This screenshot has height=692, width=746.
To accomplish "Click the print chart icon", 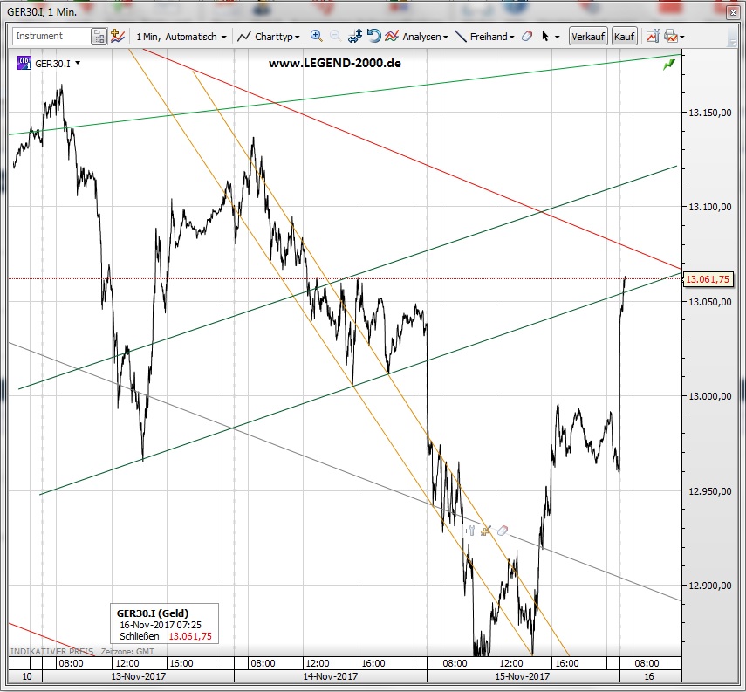I will pos(671,36).
